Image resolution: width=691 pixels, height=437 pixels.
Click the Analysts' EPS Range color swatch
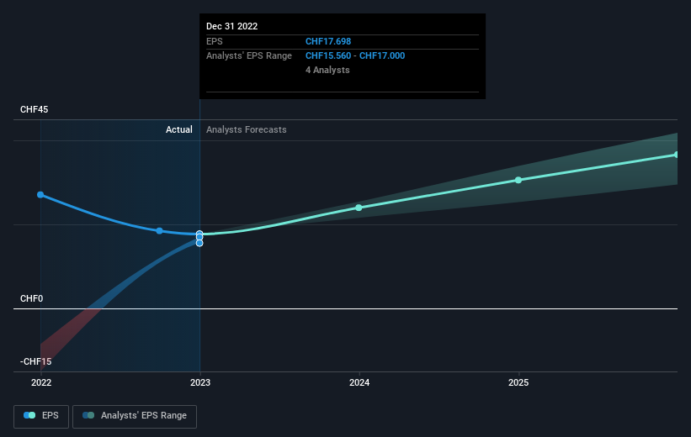point(88,415)
